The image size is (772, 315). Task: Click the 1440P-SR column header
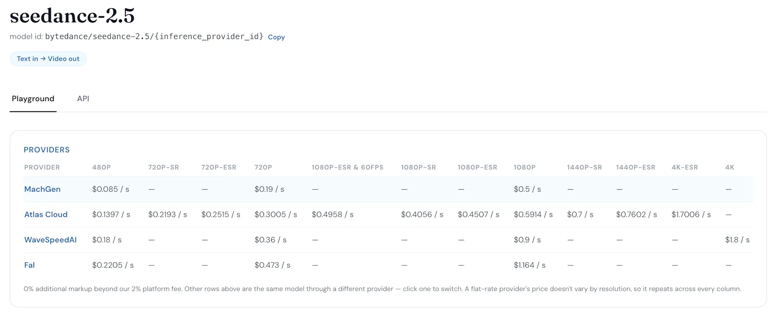click(x=585, y=168)
